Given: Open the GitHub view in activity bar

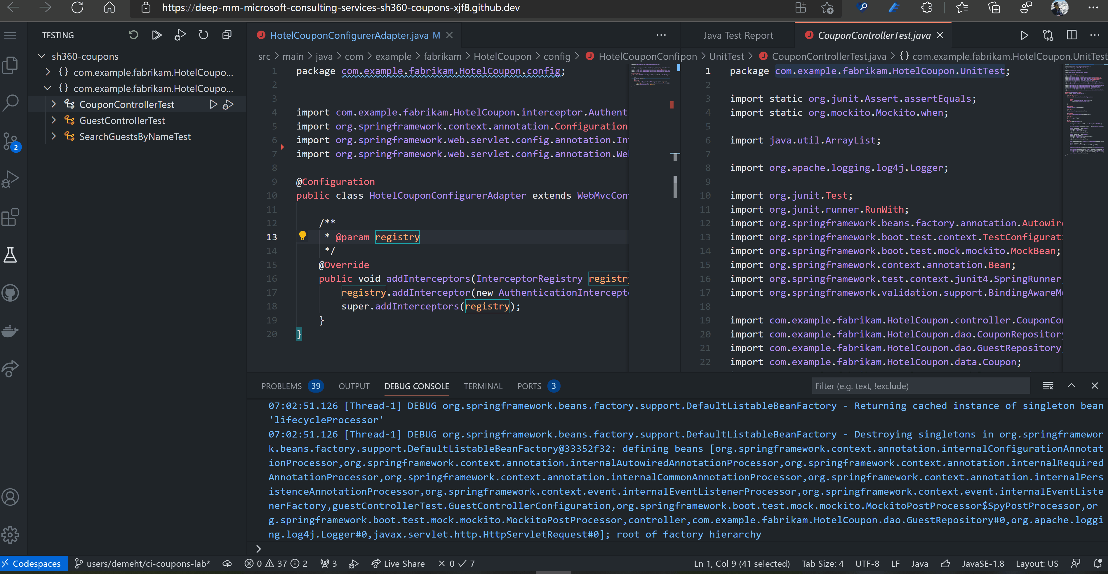Looking at the screenshot, I should 10,293.
